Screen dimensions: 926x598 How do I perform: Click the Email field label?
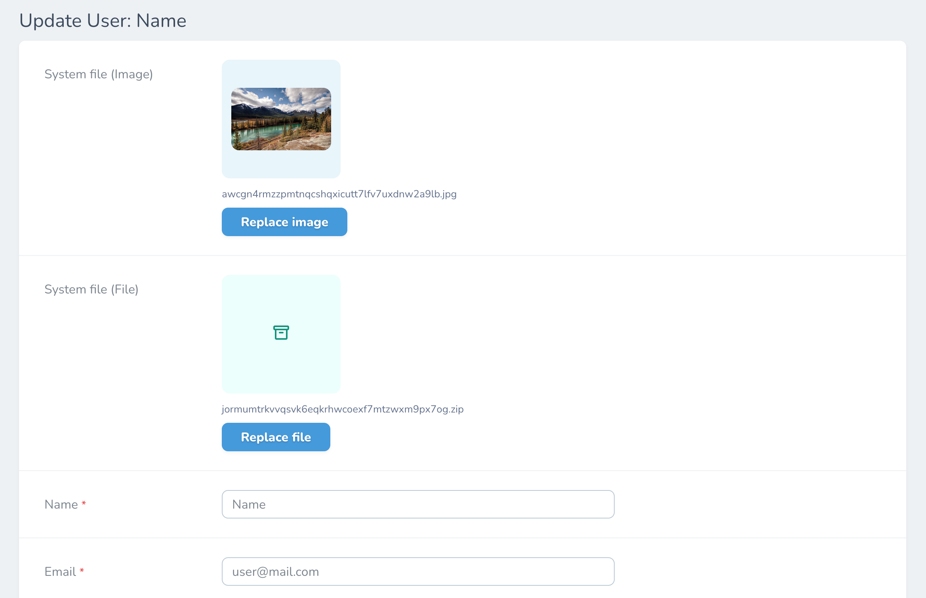[x=60, y=571]
